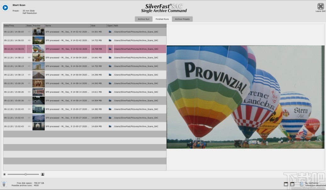
Task: Click the large thumbnail size icon
Action: [x=42, y=174]
